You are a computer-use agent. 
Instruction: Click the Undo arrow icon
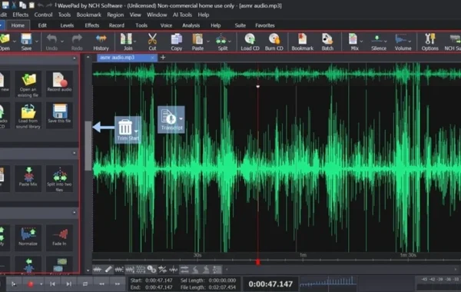point(51,41)
